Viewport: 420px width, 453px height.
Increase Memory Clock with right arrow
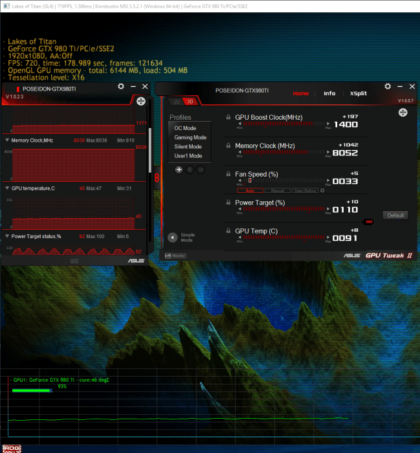pyautogui.click(x=328, y=152)
